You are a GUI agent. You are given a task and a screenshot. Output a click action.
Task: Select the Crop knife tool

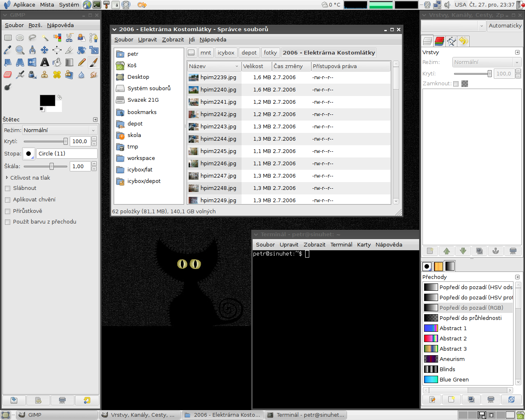pos(69,50)
